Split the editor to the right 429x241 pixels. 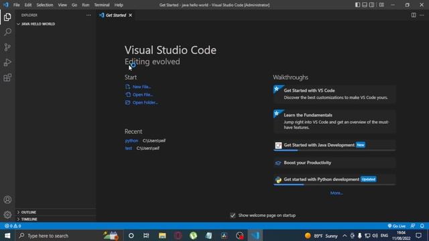pyautogui.click(x=414, y=15)
